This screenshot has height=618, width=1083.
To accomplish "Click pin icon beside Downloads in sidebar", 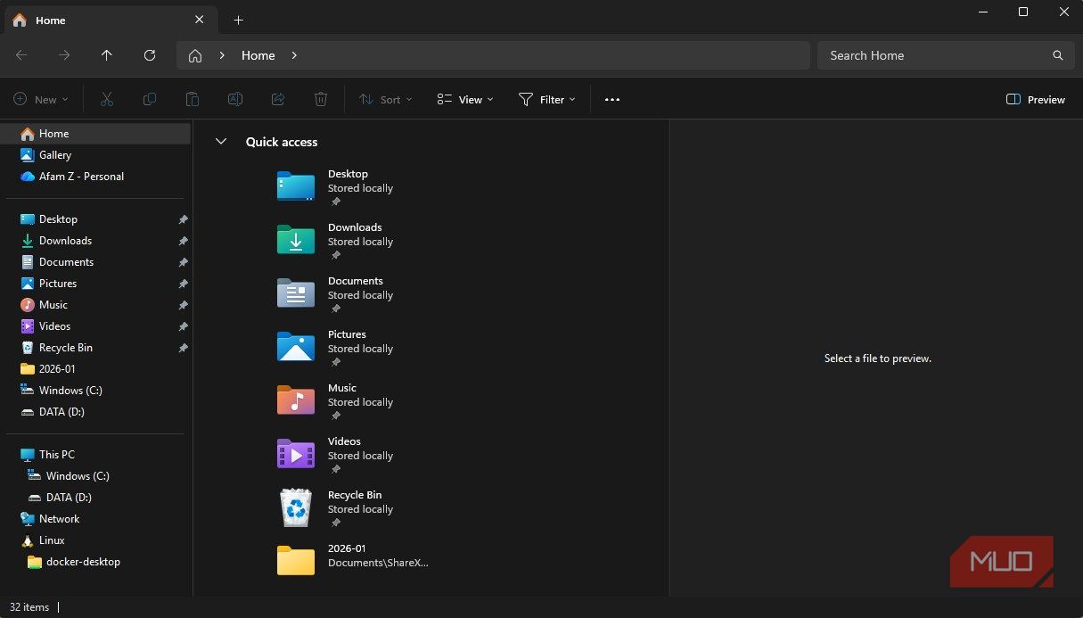I will click(x=183, y=241).
